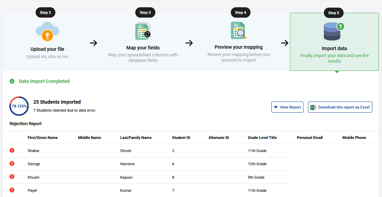Download this report as Excel
This screenshot has width=382, height=197.
340,107
